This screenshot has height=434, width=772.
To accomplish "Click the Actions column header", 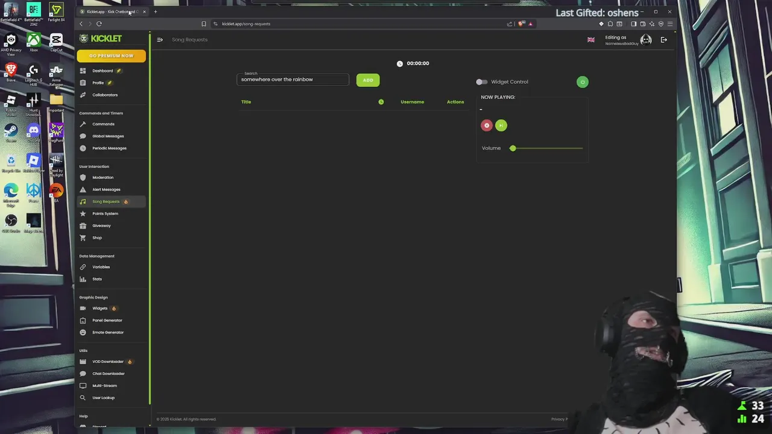I will 455,102.
